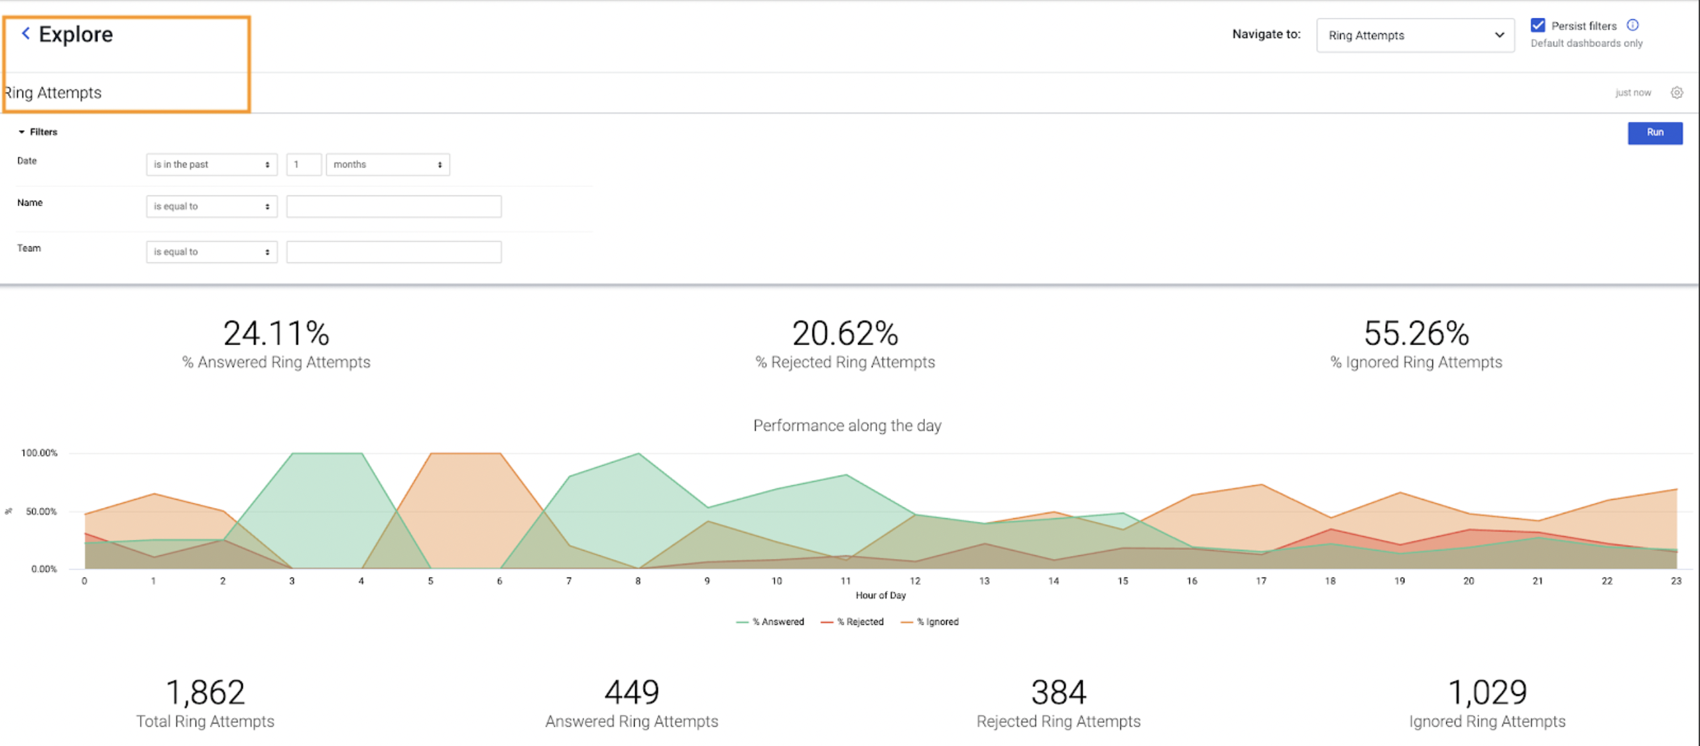Screen dimensions: 1700x746
Task: Uncheck the Persist filters checkbox
Action: 1538,25
